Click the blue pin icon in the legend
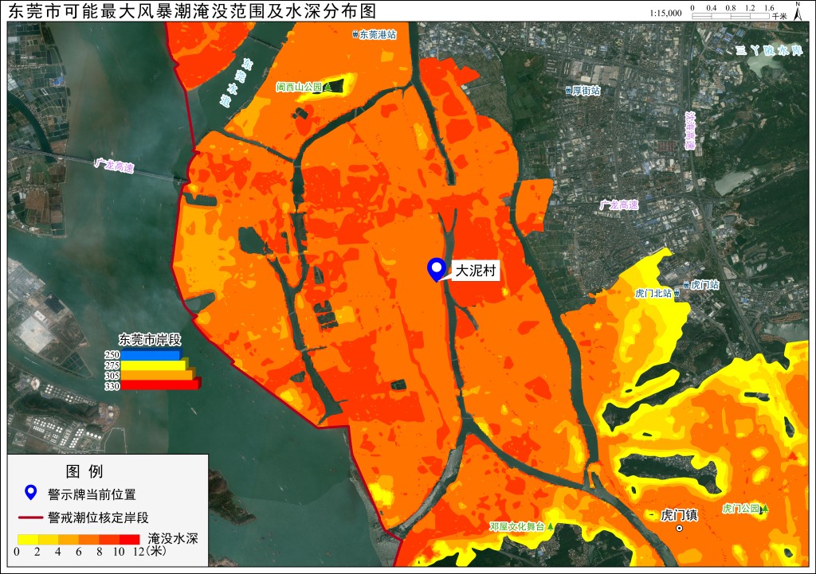816x574 pixels. [x=31, y=492]
